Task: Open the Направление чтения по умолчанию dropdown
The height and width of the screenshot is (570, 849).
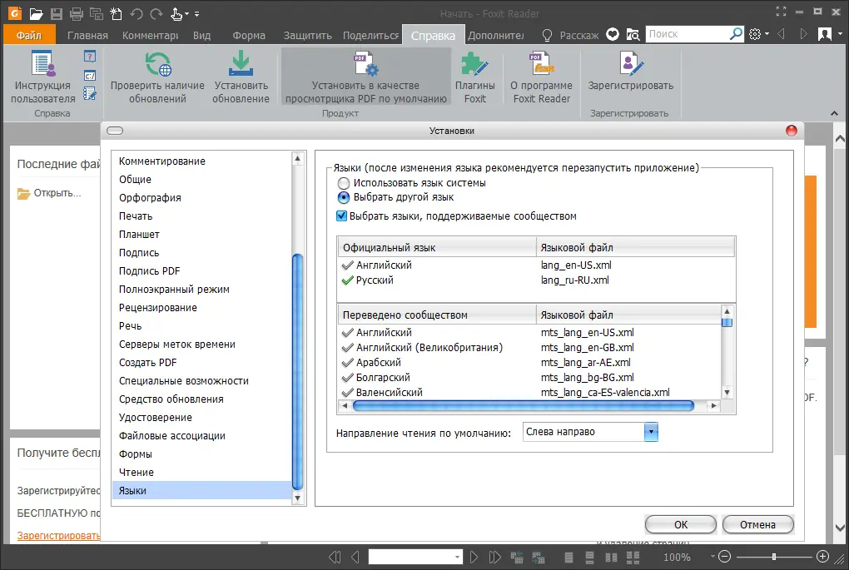Action: [x=652, y=431]
